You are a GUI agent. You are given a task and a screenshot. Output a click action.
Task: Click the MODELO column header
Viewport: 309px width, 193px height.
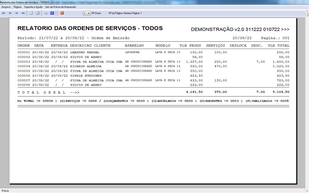[x=163, y=46]
